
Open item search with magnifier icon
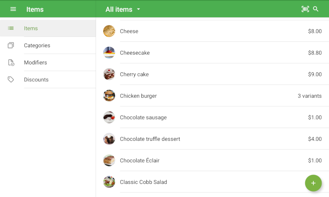pos(316,9)
